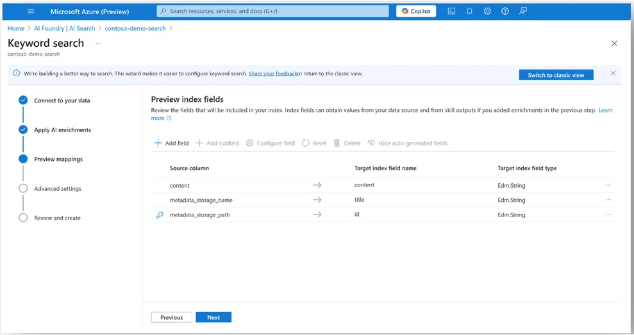
Task: Go to Home breadcrumb
Action: click(x=16, y=28)
